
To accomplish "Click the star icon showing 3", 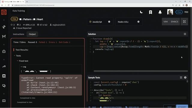I will click(12, 25).
